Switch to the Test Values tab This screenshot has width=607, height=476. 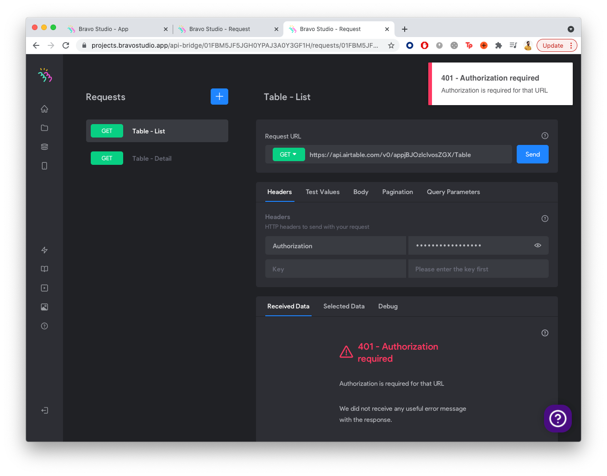[x=323, y=192]
